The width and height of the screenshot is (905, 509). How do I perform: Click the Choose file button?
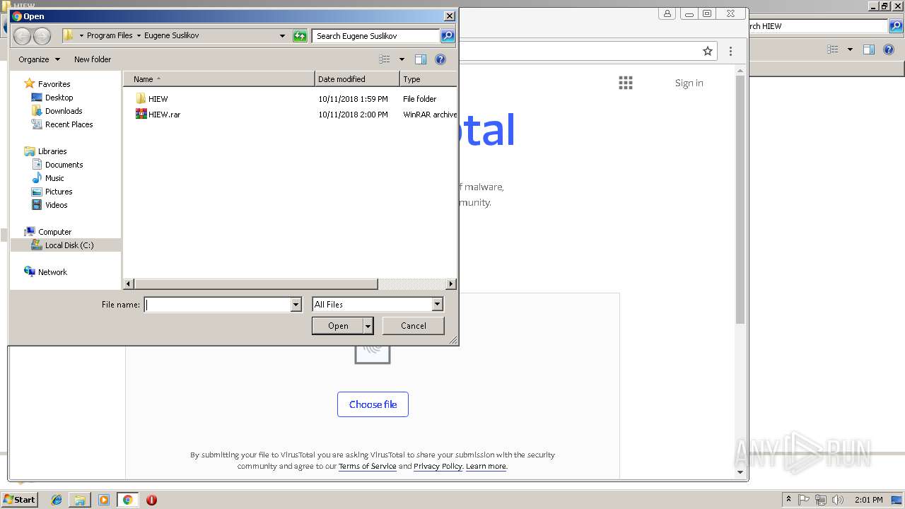pos(373,404)
